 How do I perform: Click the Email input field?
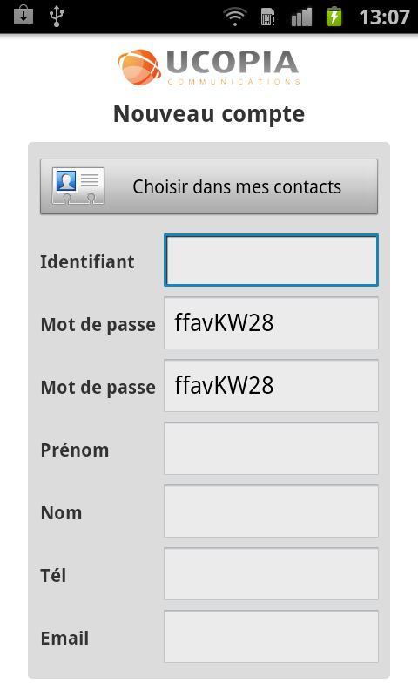(271, 637)
